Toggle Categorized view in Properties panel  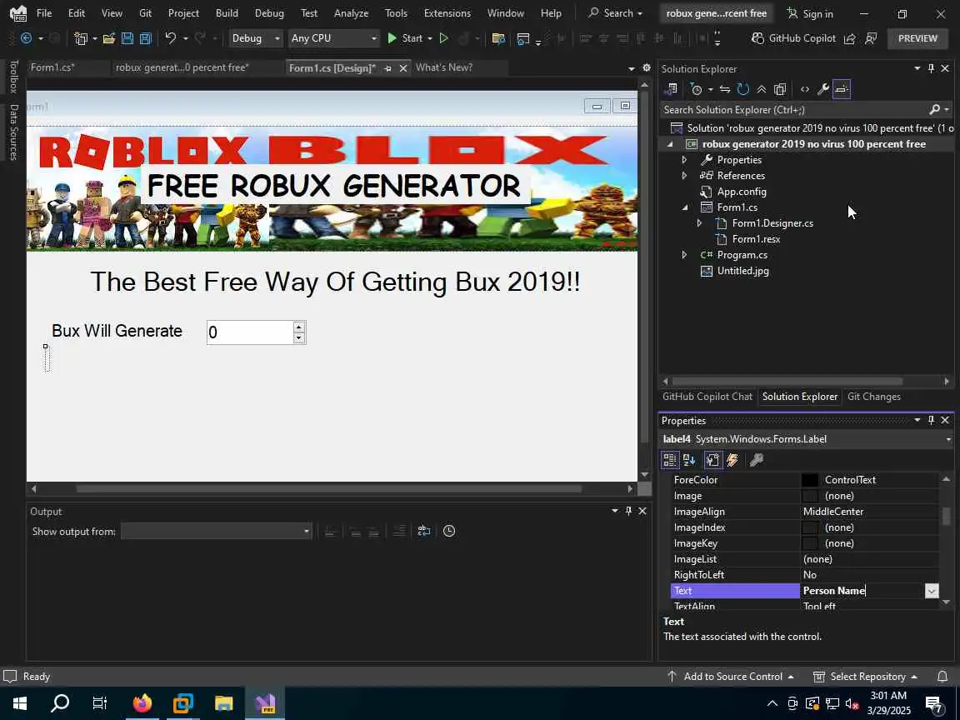670,460
